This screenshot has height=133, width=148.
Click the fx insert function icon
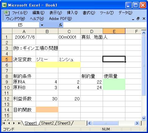61,25
